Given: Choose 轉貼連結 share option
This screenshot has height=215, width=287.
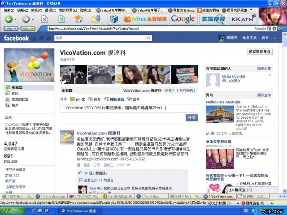Looking at the screenshot, I should pyautogui.click(x=114, y=99).
